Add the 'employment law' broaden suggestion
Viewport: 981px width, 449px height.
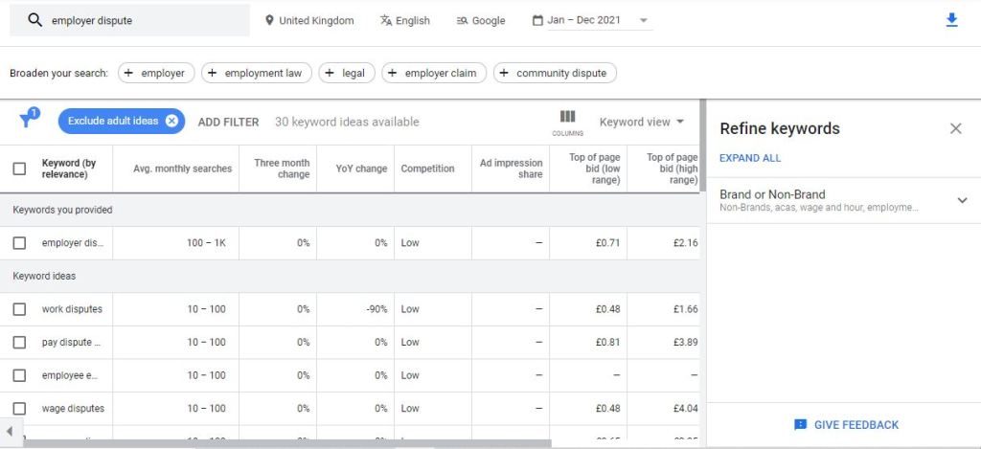(x=255, y=73)
